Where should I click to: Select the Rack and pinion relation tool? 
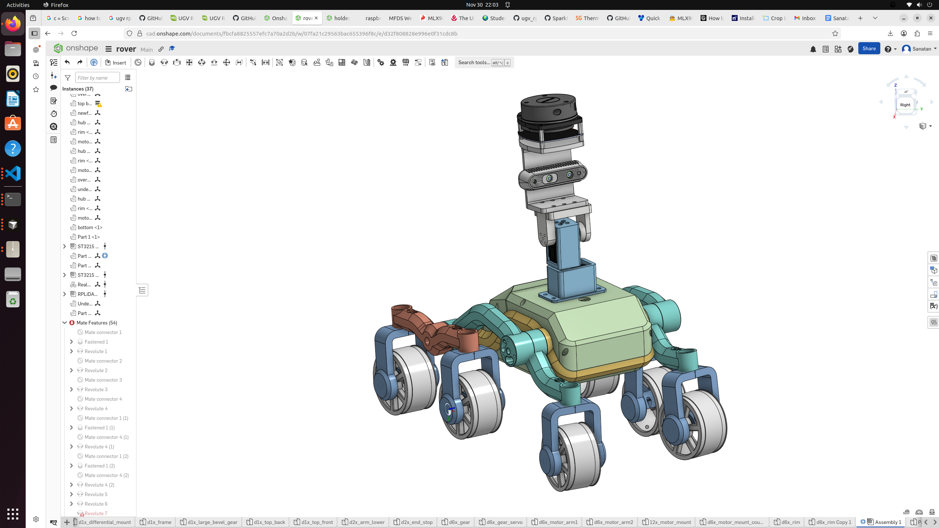point(393,63)
